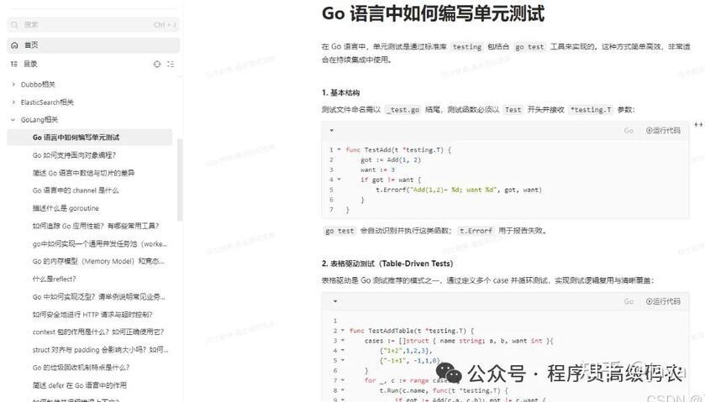Click the locate-current target icon beside 目录
This screenshot has width=705, height=402.
point(157,65)
